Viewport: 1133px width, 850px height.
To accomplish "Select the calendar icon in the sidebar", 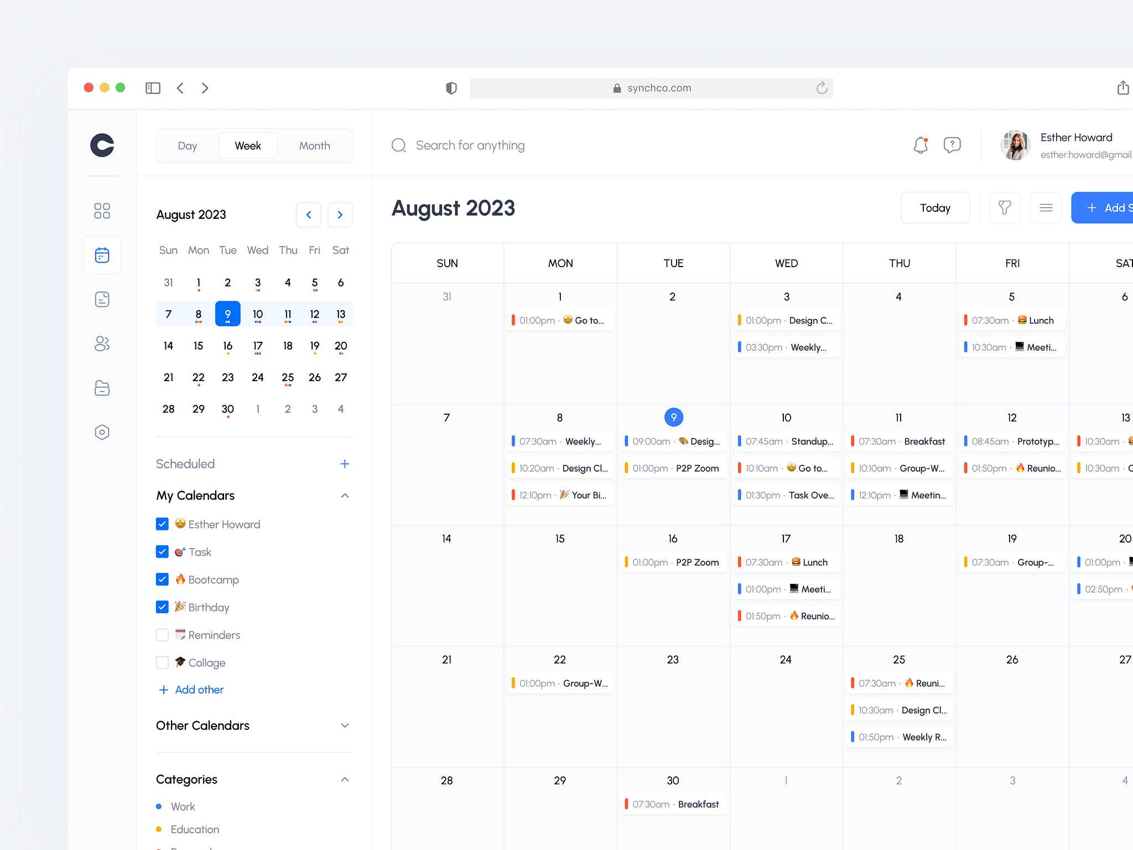I will [102, 255].
